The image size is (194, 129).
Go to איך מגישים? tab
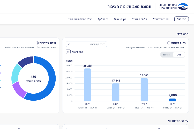tap(120, 19)
